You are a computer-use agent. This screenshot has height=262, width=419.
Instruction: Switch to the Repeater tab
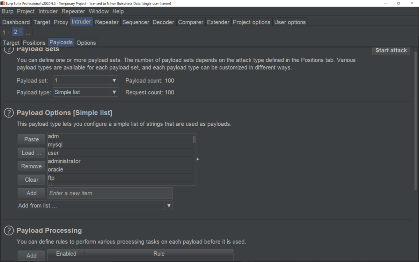pos(107,22)
